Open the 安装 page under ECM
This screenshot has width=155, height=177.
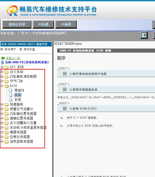[x=18, y=100]
